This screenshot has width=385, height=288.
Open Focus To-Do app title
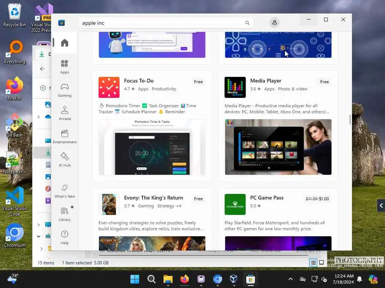(139, 81)
